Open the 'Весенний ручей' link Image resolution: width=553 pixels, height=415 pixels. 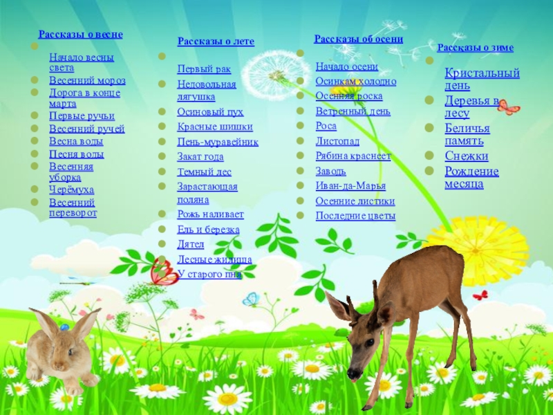click(87, 129)
